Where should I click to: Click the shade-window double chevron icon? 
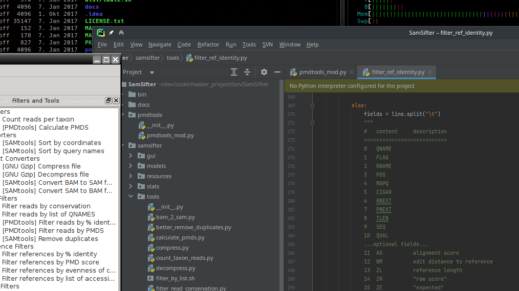[121, 33]
